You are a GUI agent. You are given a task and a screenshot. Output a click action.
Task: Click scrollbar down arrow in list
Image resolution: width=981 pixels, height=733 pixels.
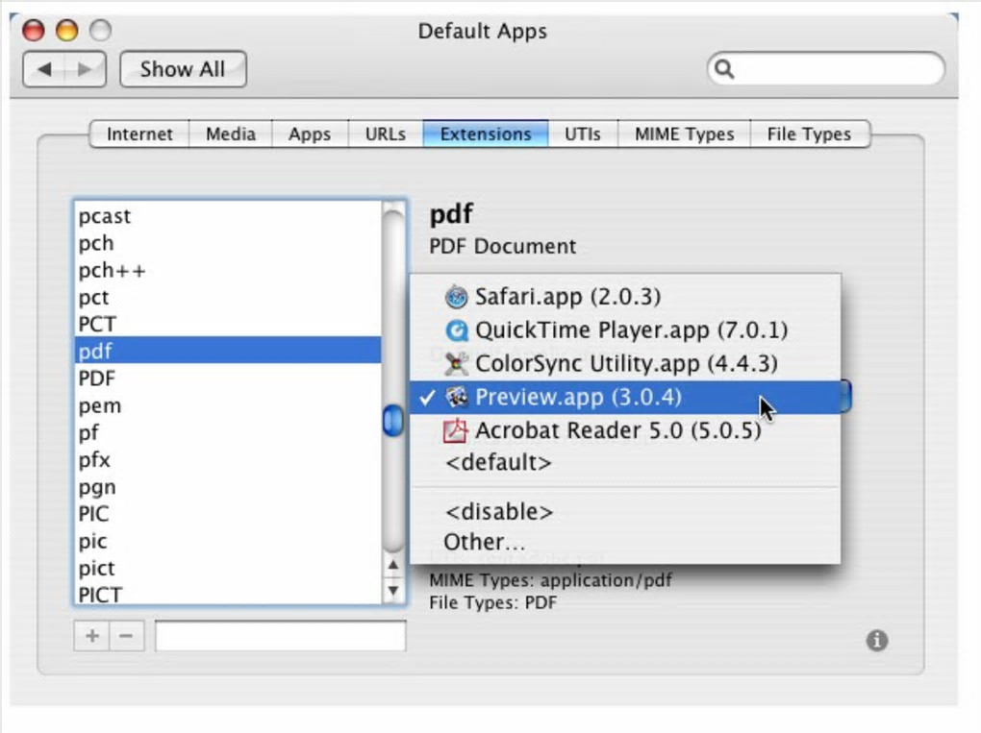pos(393,590)
